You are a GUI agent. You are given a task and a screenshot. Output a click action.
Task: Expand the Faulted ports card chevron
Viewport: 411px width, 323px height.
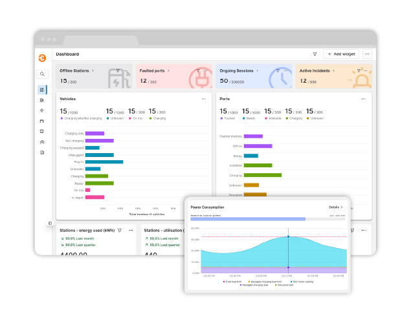pos(170,70)
